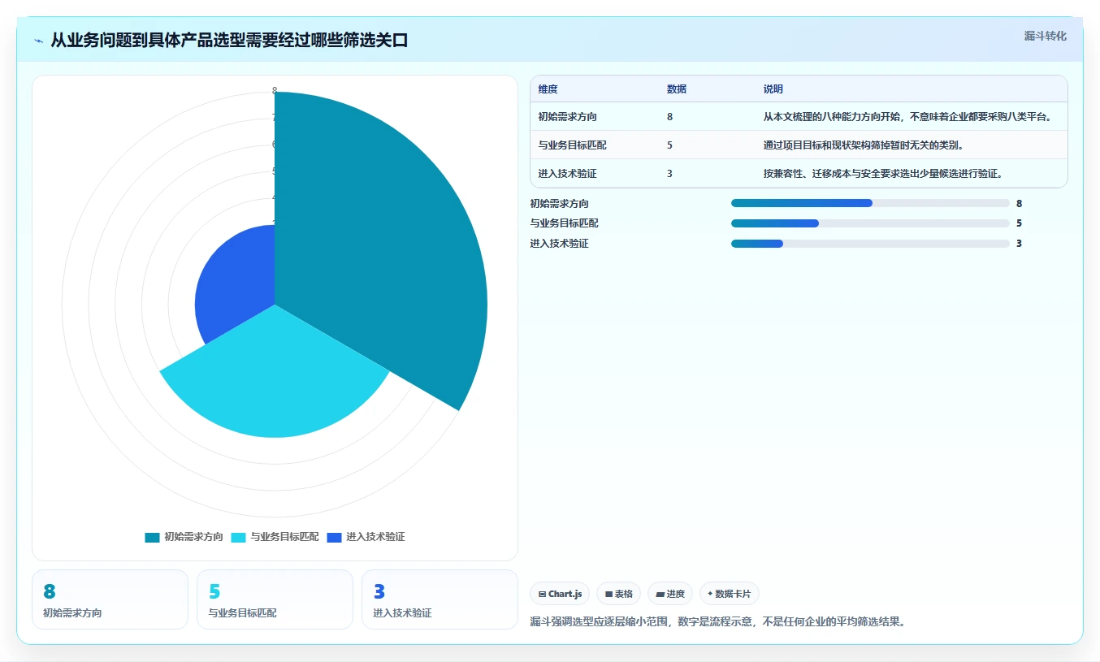The width and height of the screenshot is (1100, 662).
Task: Click the page title 从业务问题到具体产品选型
Action: [x=229, y=41]
